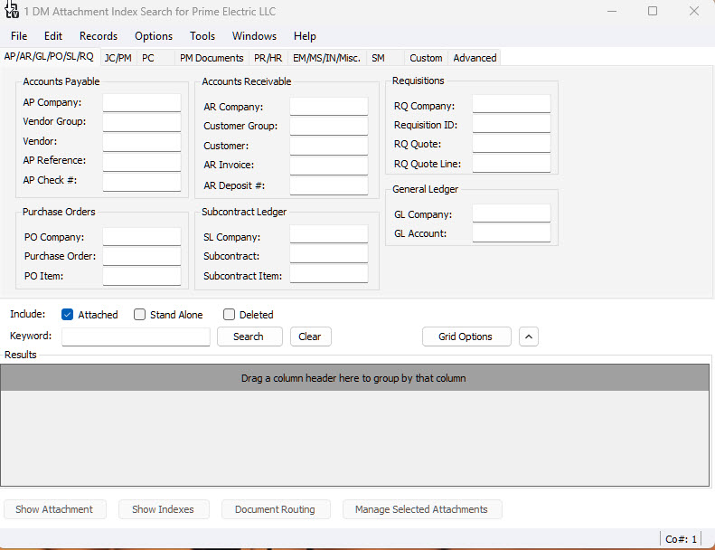This screenshot has width=715, height=550.
Task: Focus the AP Company field
Action: tap(142, 103)
